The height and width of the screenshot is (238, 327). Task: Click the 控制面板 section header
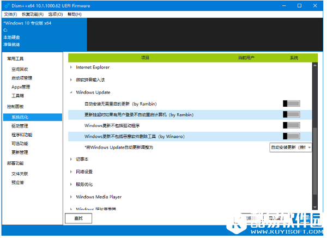coord(15,107)
